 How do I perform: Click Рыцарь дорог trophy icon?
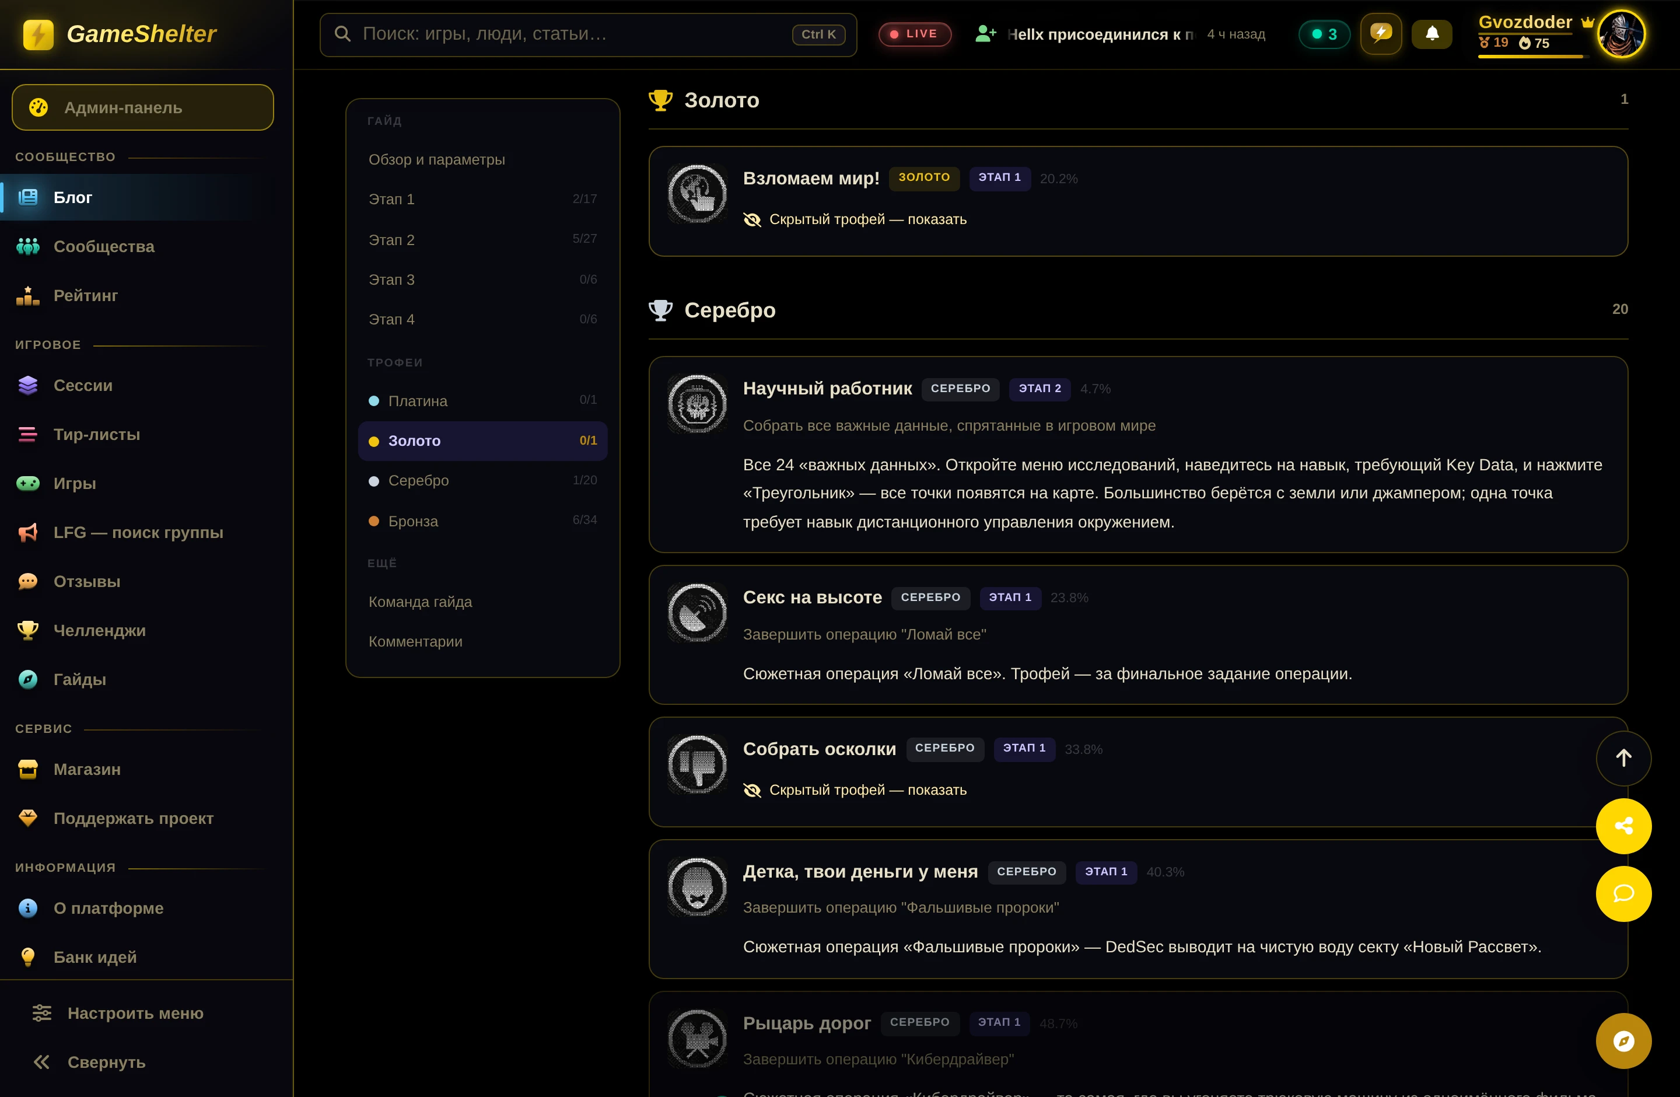coord(698,1039)
